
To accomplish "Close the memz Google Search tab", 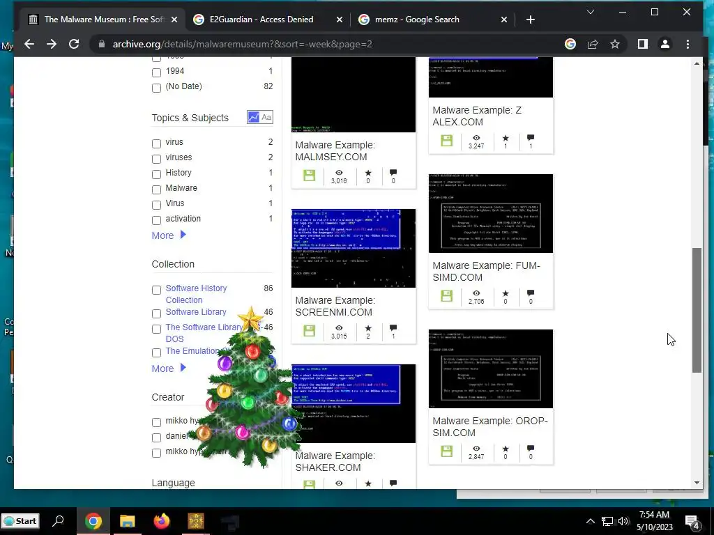I will (x=503, y=20).
